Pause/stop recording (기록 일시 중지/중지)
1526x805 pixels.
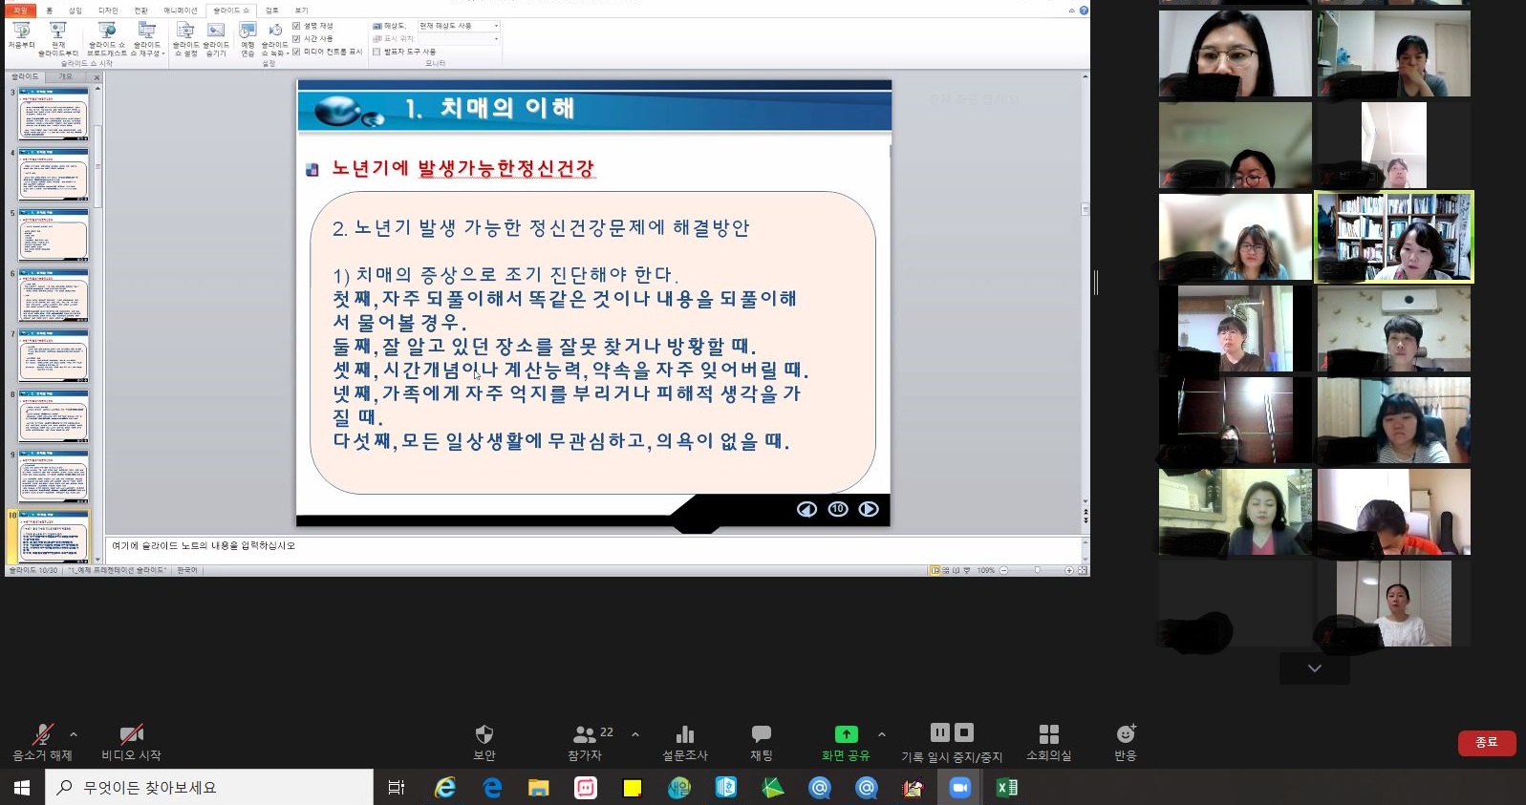(x=952, y=744)
